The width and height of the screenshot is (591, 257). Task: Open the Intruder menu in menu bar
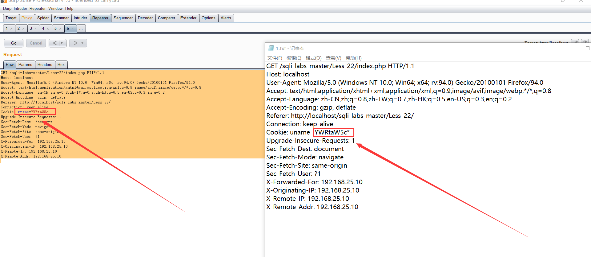point(20,8)
